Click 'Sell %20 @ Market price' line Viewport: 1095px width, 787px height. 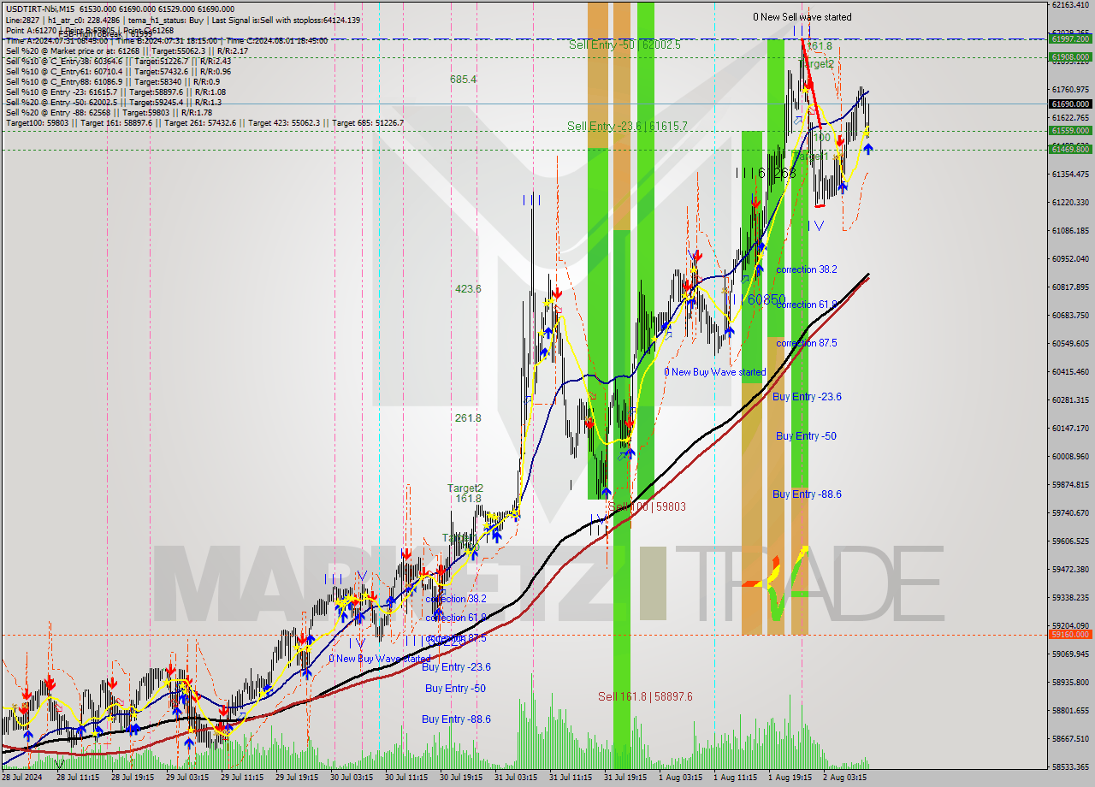127,50
